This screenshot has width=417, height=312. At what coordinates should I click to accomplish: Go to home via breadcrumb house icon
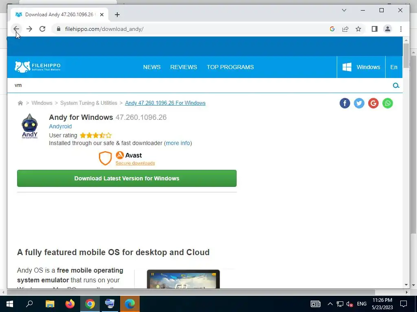(x=20, y=103)
